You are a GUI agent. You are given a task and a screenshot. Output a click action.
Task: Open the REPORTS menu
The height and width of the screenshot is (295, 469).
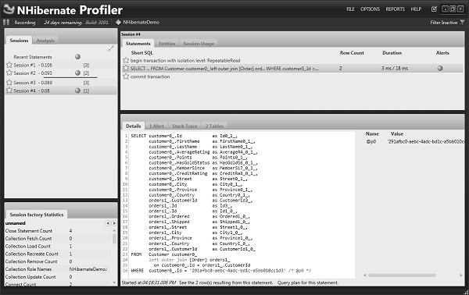395,9
